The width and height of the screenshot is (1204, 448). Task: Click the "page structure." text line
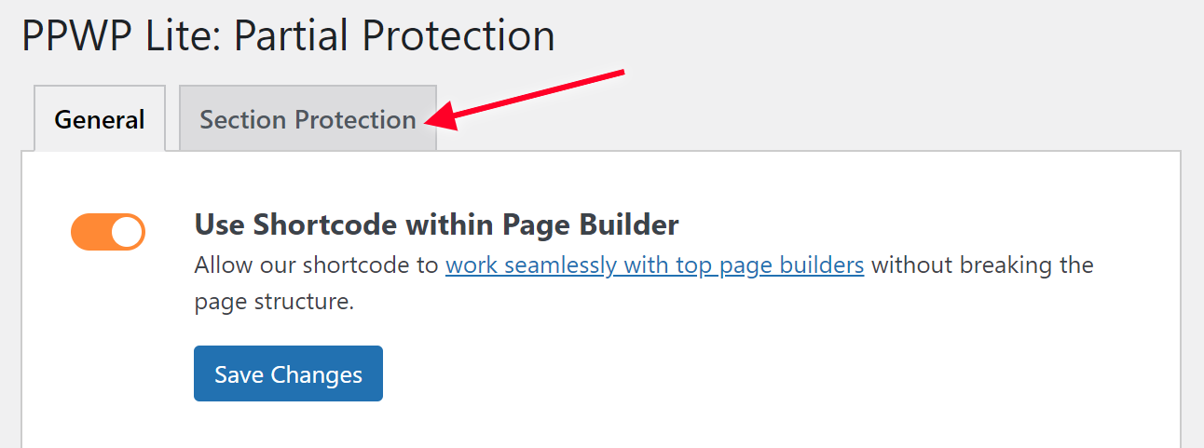pos(274,303)
